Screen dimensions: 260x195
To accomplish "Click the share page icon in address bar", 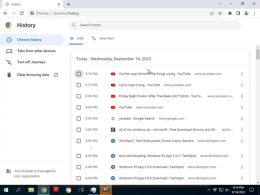I will (x=212, y=13).
